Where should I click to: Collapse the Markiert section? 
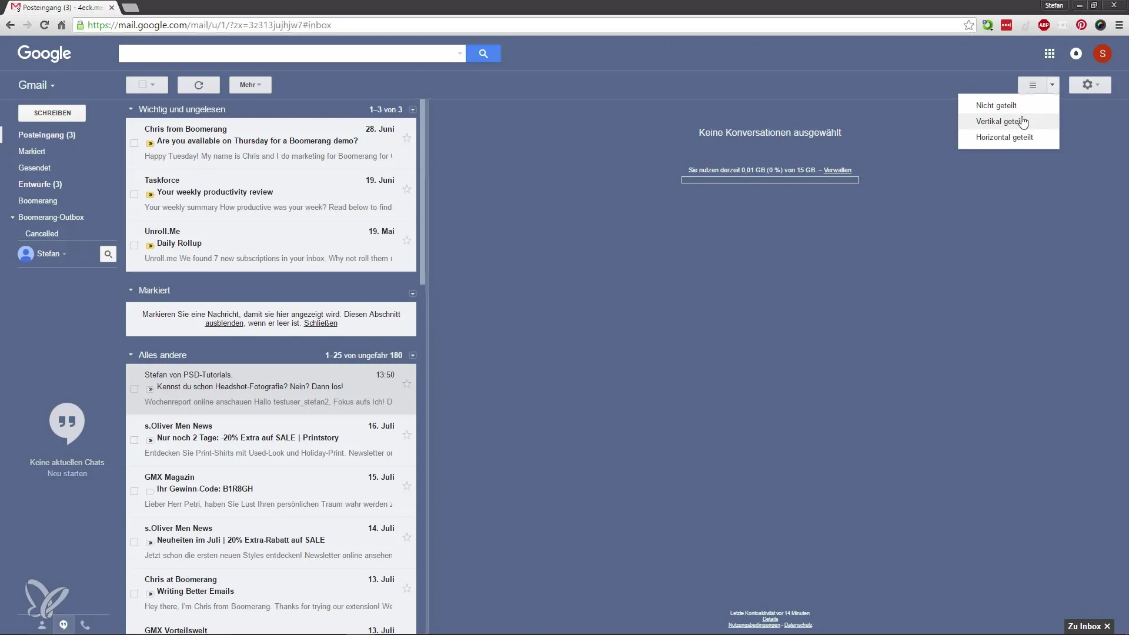(x=131, y=290)
